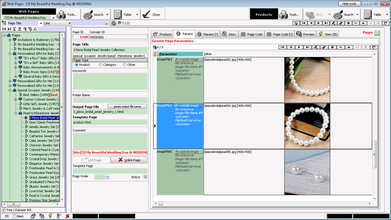
Task: Enable the Mark checkbox
Action: tap(15, 216)
